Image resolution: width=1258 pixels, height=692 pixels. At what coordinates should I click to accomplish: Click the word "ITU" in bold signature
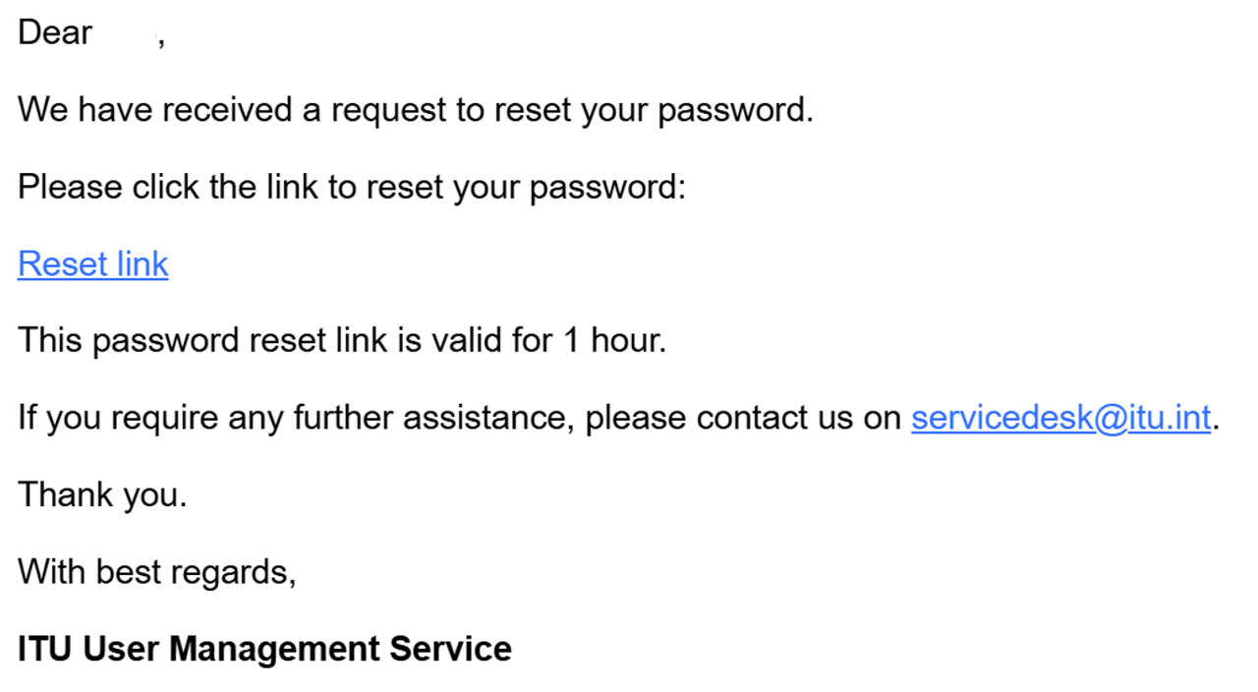pos(45,649)
